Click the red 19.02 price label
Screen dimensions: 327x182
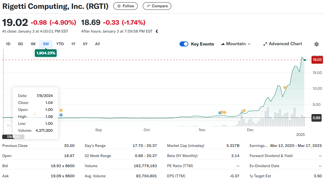pyautogui.click(x=317, y=60)
